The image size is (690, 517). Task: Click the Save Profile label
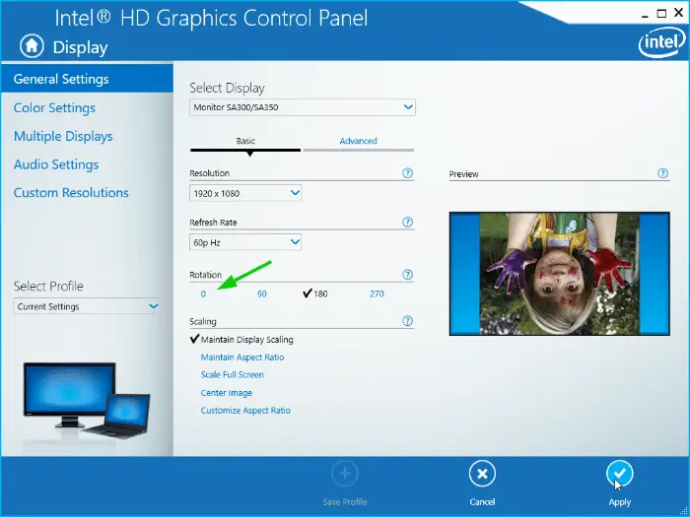tap(345, 502)
